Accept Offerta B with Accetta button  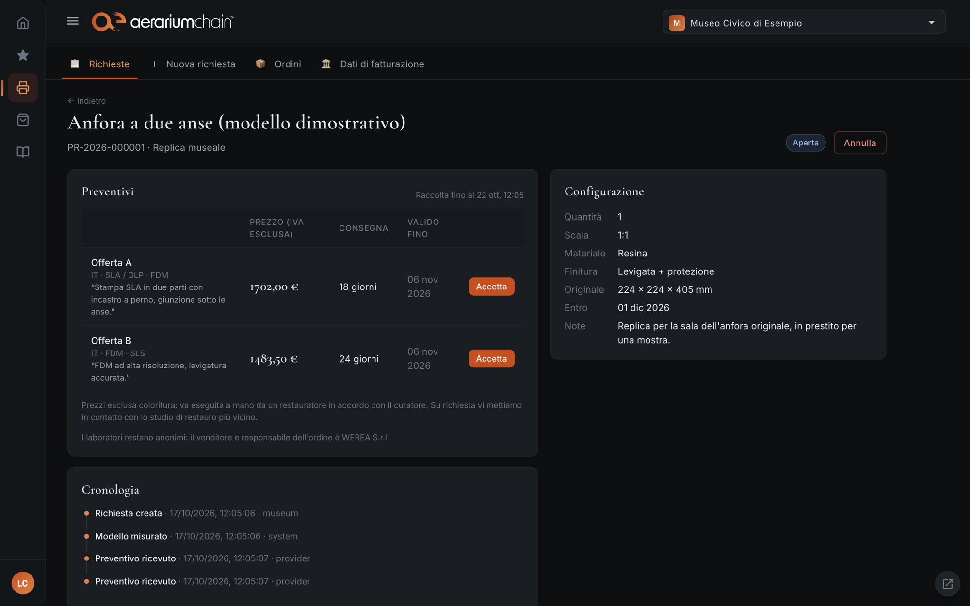pos(491,359)
